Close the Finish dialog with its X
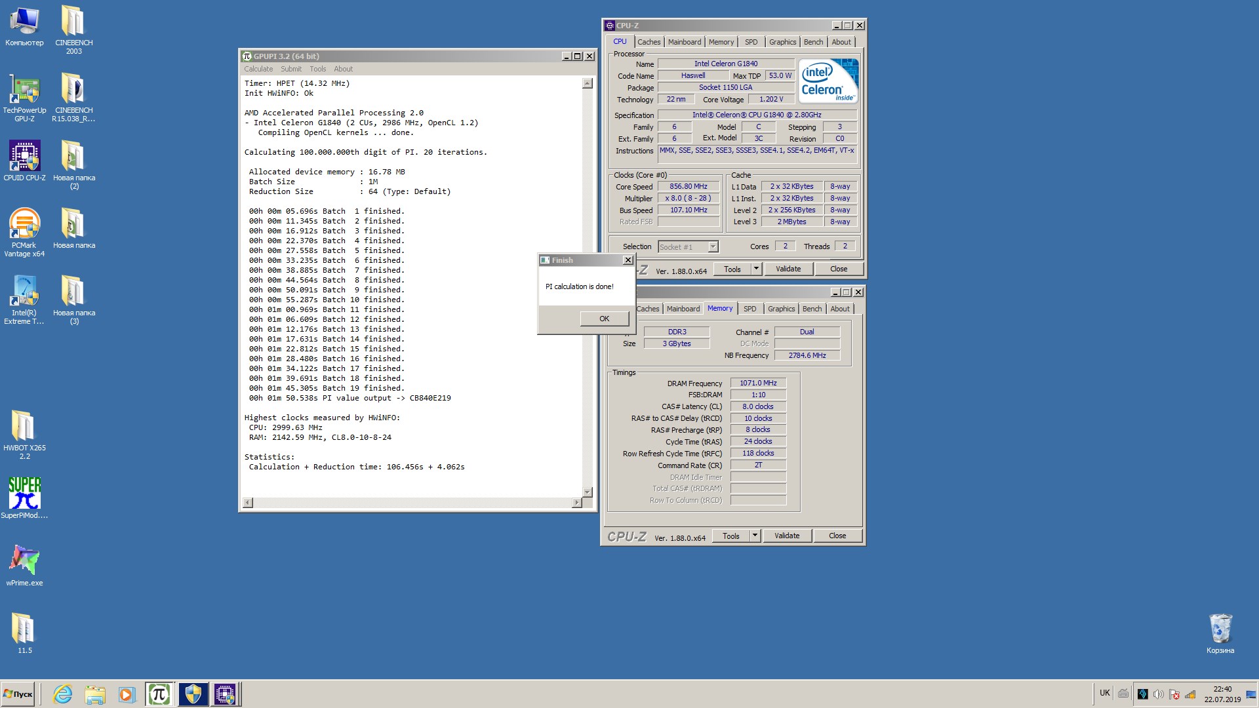The image size is (1259, 708). click(x=628, y=260)
